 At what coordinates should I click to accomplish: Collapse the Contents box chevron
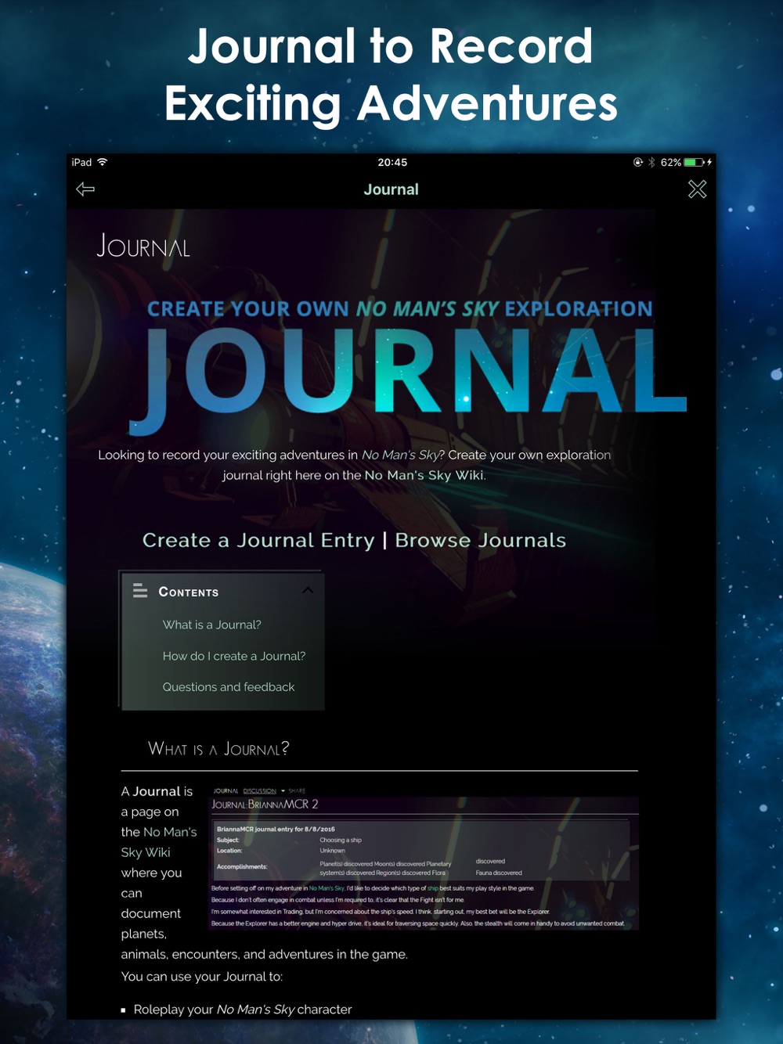click(x=308, y=590)
